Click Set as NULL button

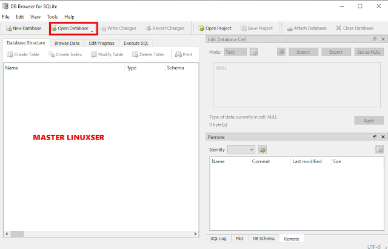[369, 52]
